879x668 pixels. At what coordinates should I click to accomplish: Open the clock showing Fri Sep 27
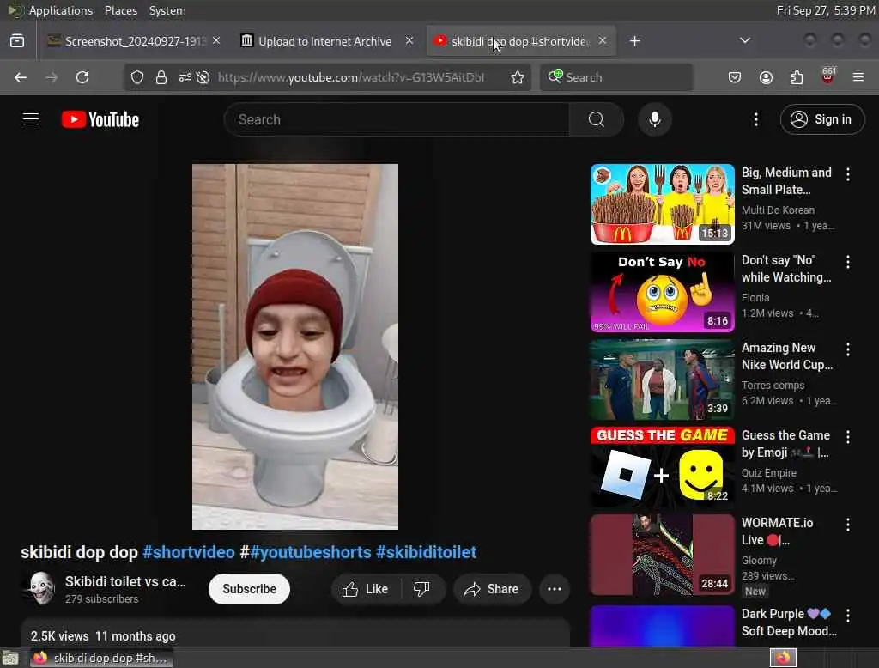point(826,10)
